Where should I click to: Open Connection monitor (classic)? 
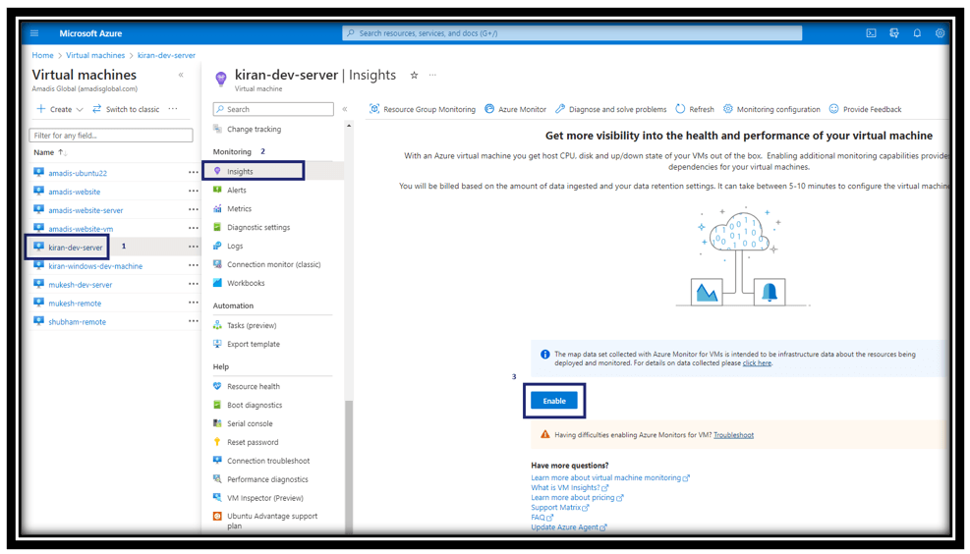[x=273, y=264]
